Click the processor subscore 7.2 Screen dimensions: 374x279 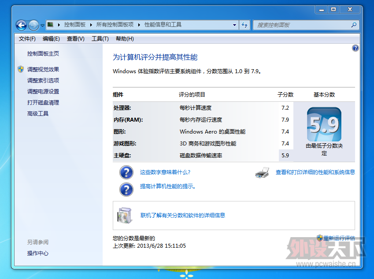coord(285,108)
